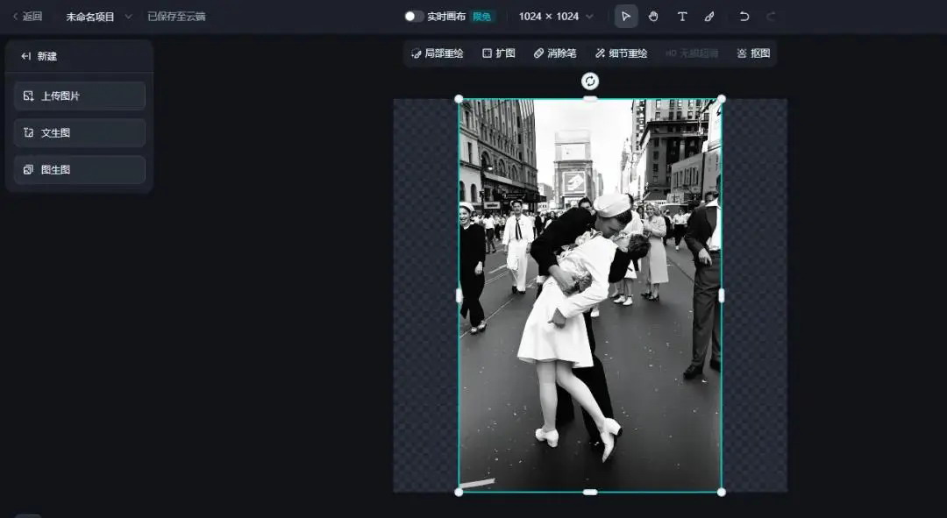Image resolution: width=947 pixels, height=518 pixels.
Task: Open 图生图 image-to-image
Action: (80, 170)
